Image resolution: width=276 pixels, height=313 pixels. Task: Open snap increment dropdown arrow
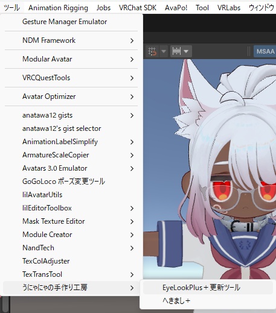tap(186, 51)
